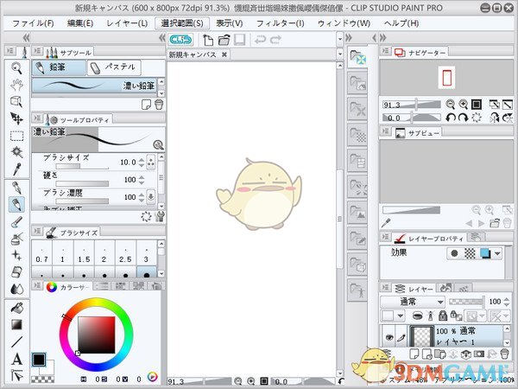Select the rectangular Selection marquee tool

(16, 136)
